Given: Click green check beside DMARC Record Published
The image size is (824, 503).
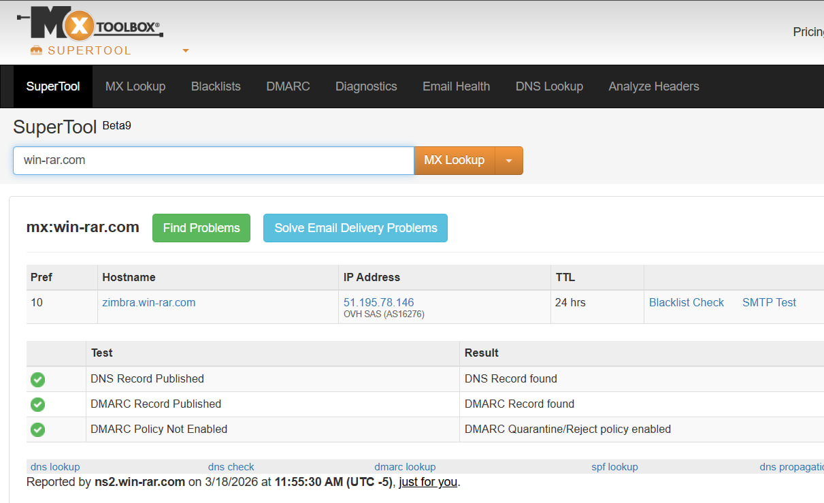Looking at the screenshot, I should tap(37, 404).
